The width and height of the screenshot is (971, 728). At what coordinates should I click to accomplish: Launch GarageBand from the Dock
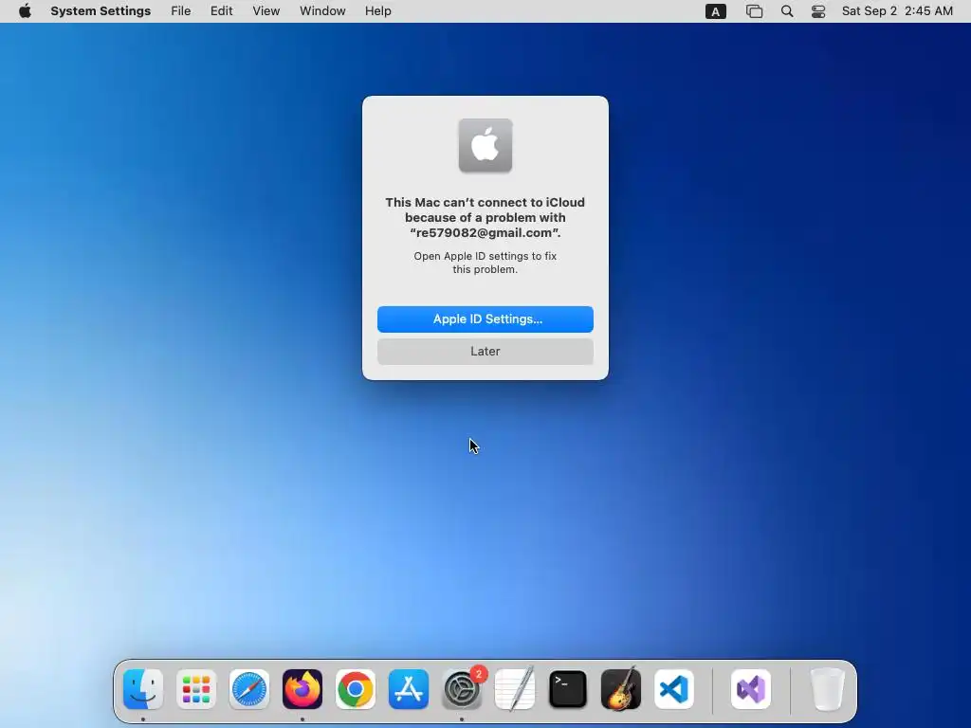point(621,689)
